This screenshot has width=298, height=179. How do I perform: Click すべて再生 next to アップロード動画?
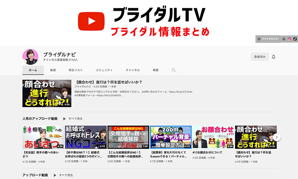pos(66,175)
